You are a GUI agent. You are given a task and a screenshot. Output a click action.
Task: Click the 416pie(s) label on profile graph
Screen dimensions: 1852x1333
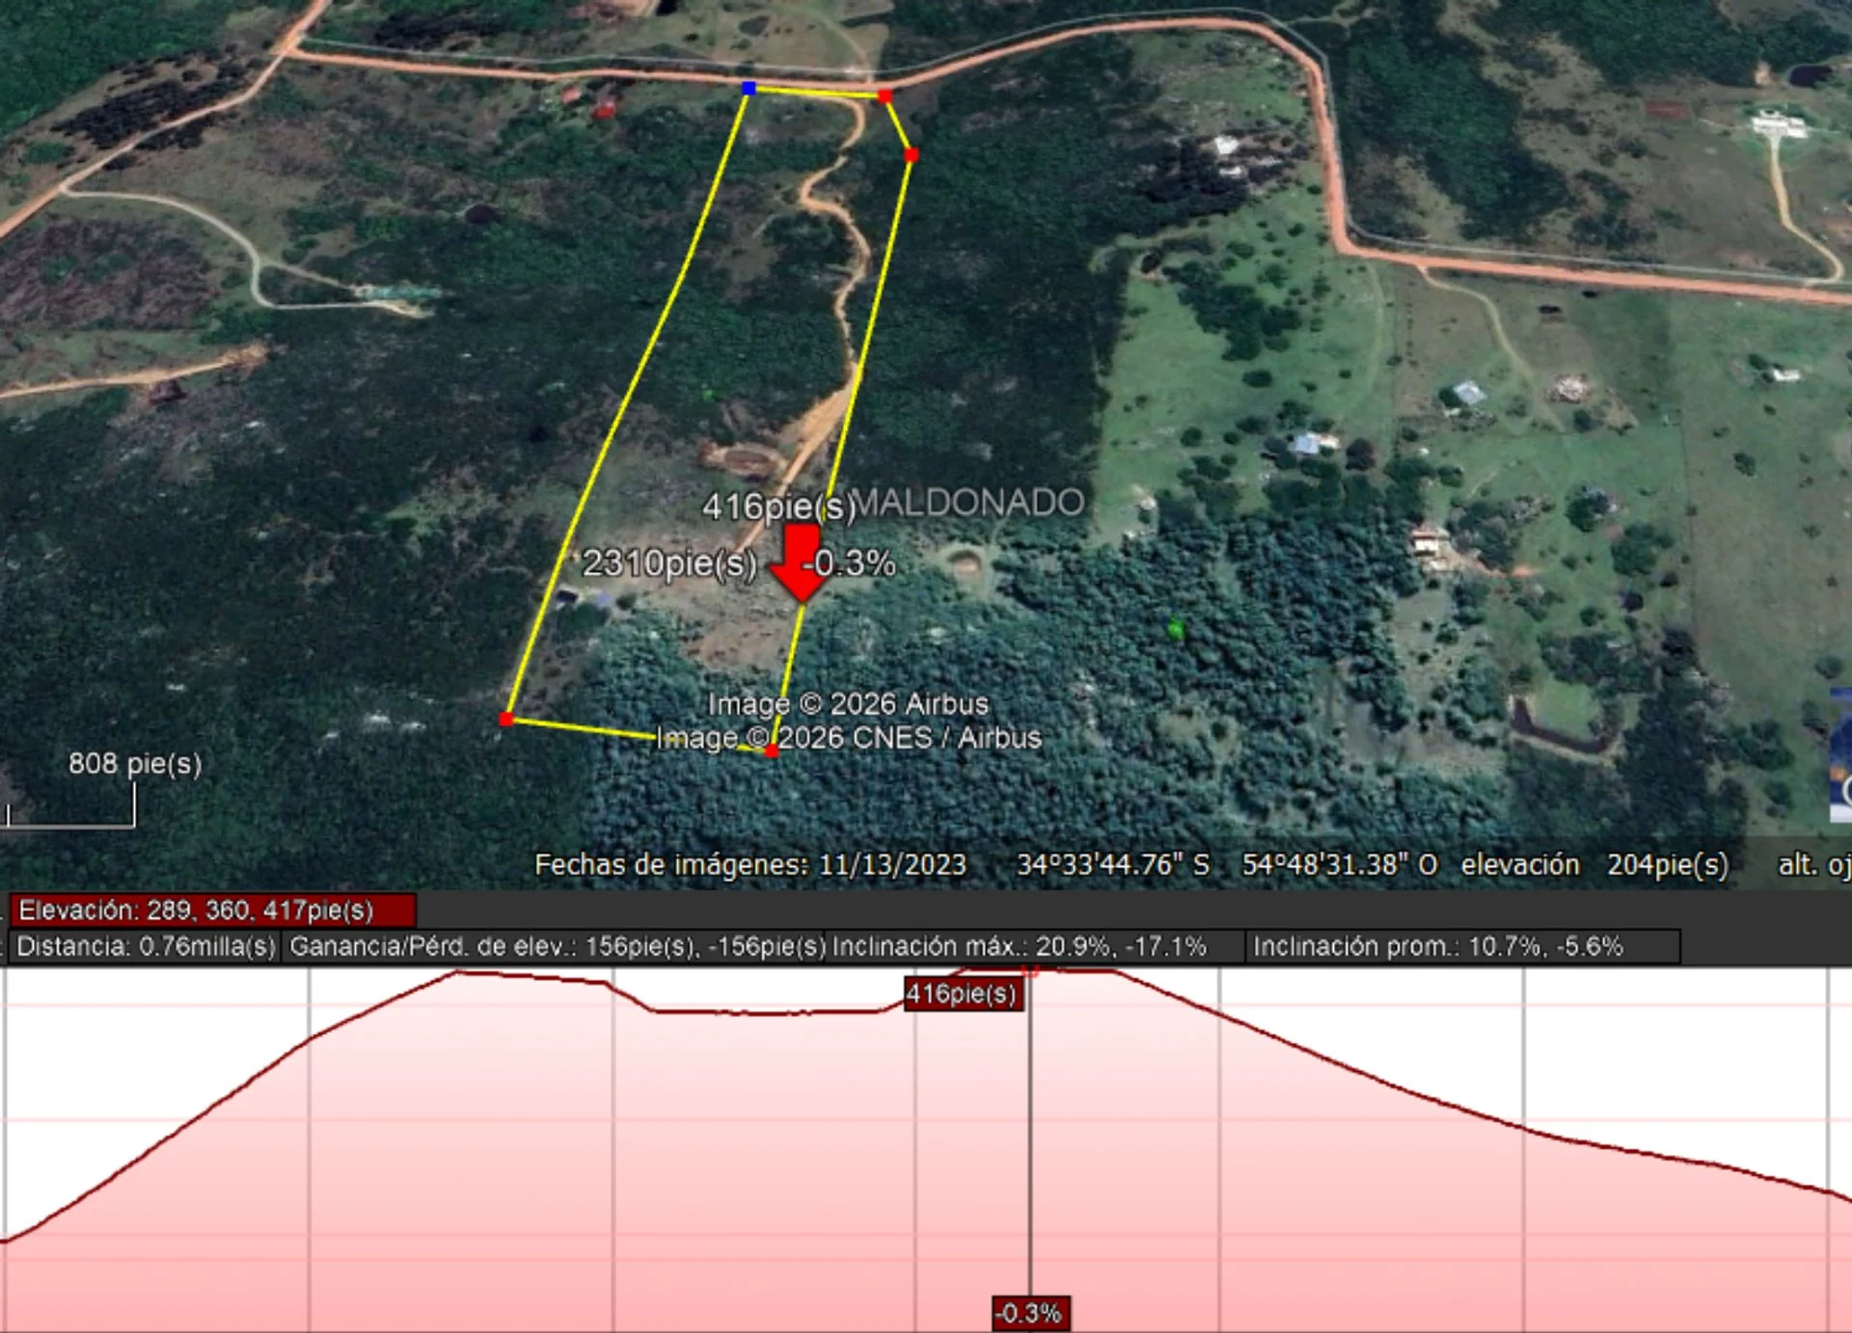click(x=962, y=993)
